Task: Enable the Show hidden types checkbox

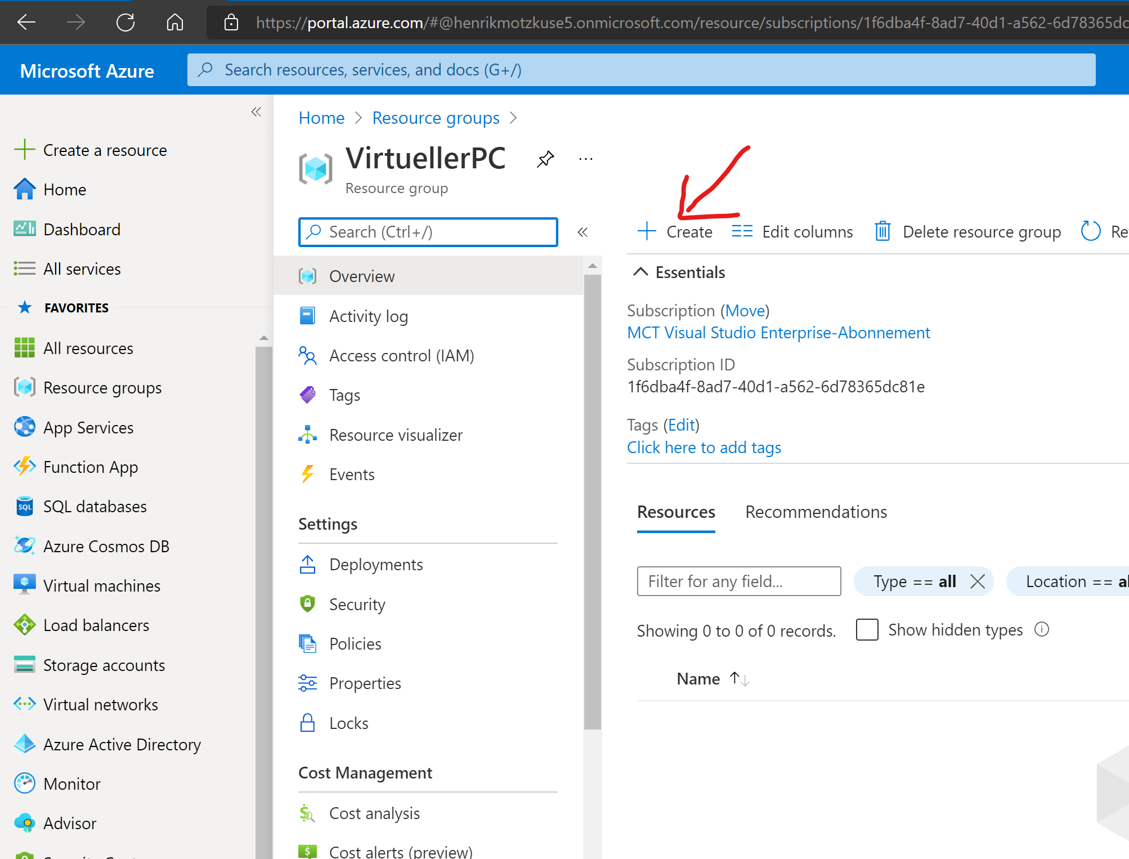Action: tap(867, 629)
